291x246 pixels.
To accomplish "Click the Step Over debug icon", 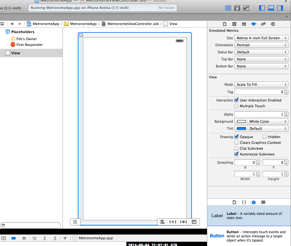I will click(x=34, y=238).
